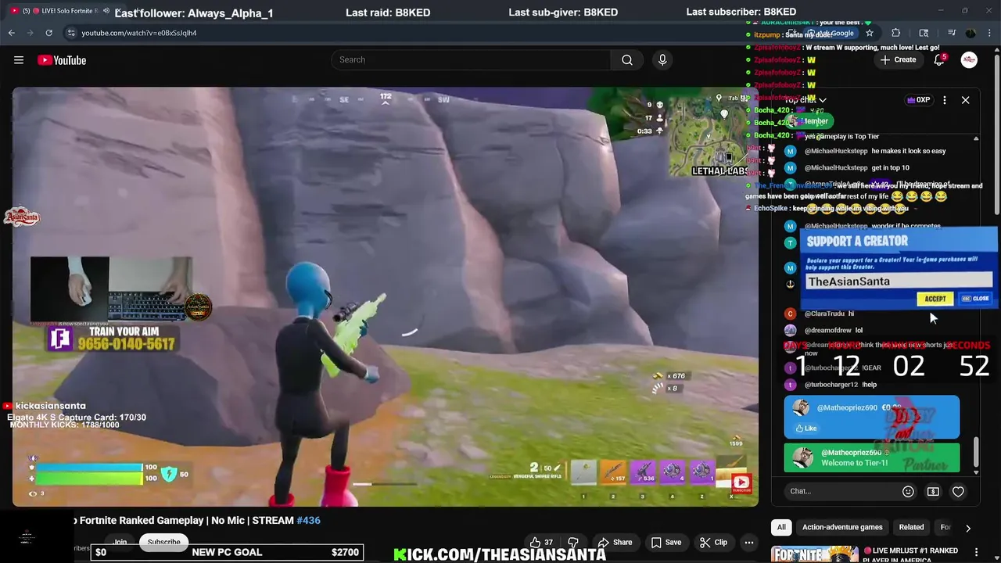Click the Like button on Matheopriez690 card
The width and height of the screenshot is (1001, 563).
click(806, 429)
